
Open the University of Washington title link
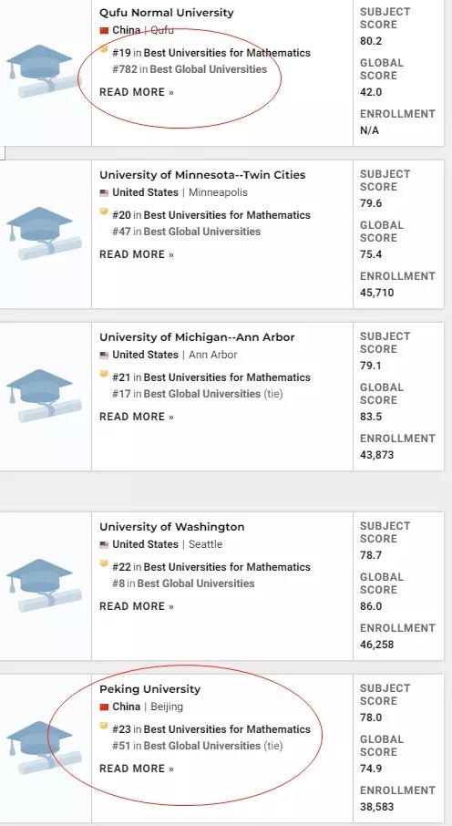click(x=171, y=527)
